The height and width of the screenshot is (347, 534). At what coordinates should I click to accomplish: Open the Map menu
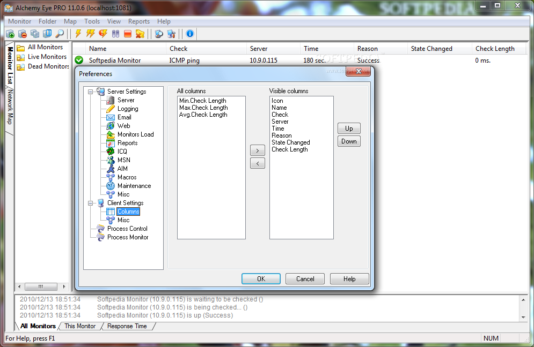(x=70, y=21)
